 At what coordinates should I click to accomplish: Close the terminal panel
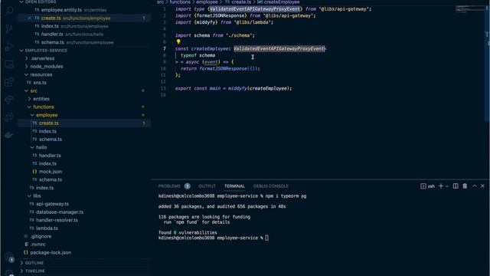tap(482, 186)
